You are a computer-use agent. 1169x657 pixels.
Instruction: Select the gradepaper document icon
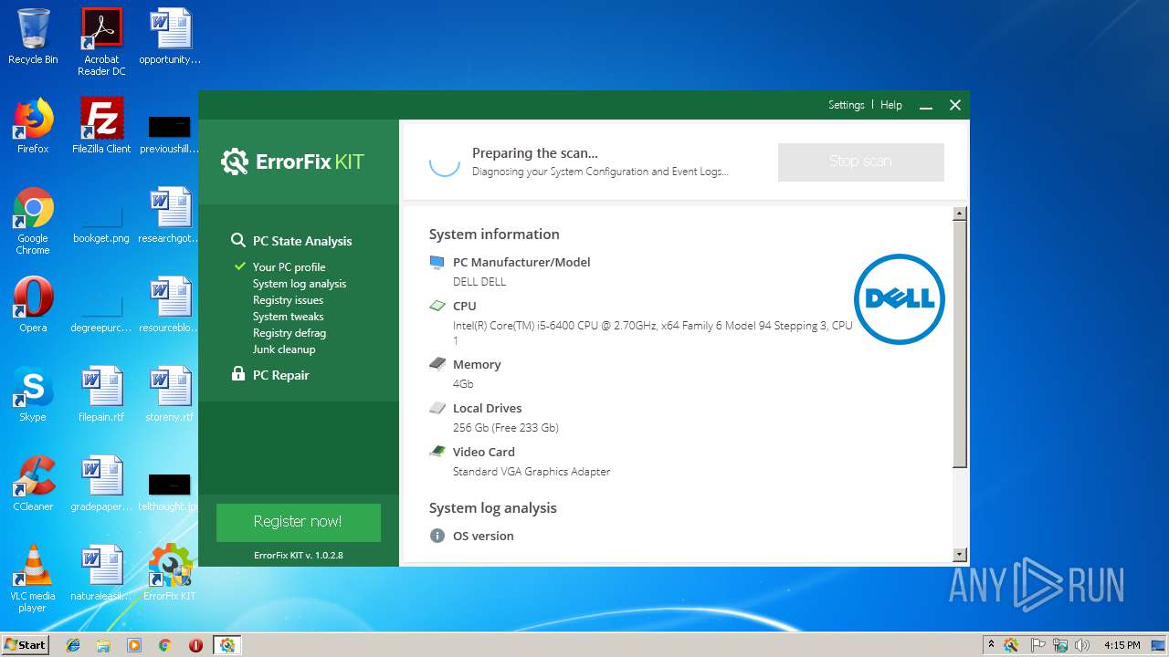click(x=101, y=483)
